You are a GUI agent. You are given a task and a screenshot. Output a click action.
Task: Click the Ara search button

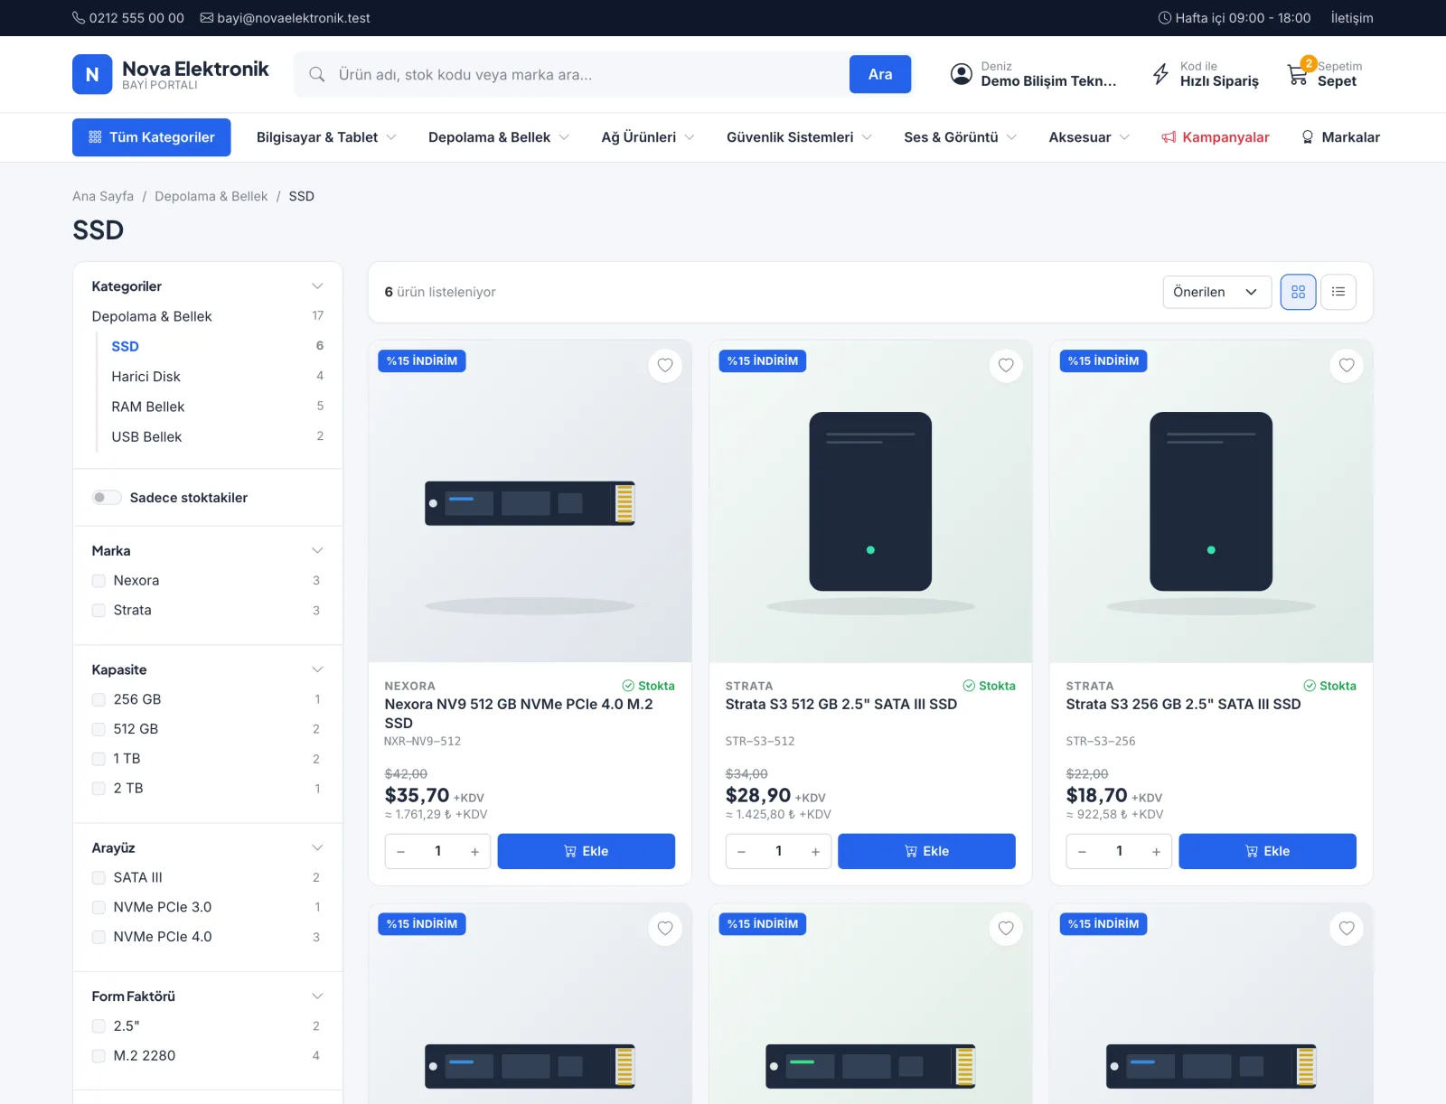click(x=880, y=74)
